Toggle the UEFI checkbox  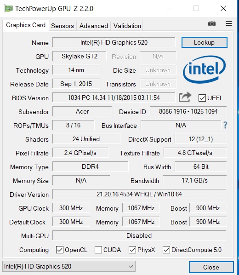[x=202, y=98]
